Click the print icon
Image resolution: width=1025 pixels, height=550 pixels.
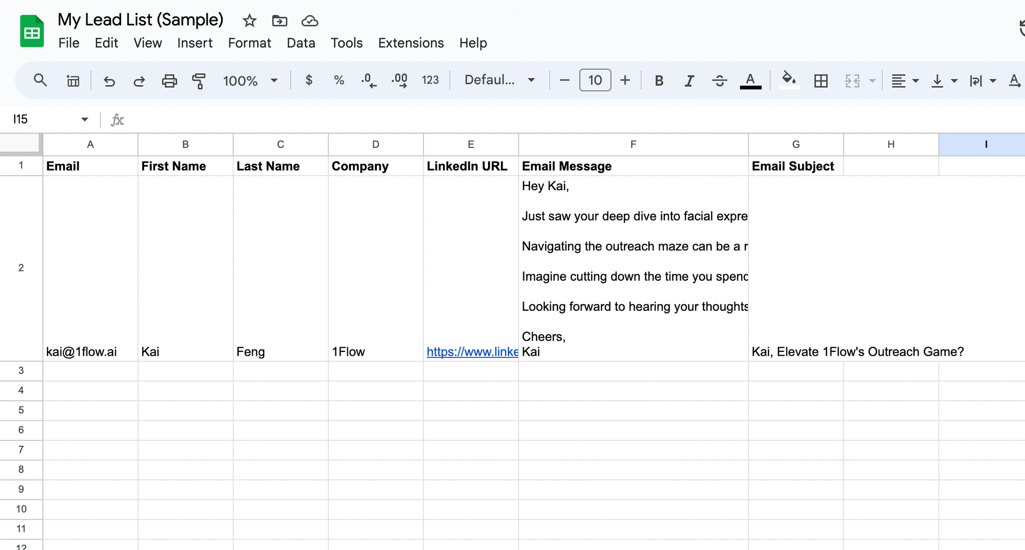(x=169, y=81)
